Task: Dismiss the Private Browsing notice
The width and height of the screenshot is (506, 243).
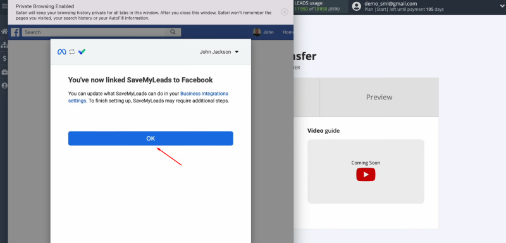Action: pyautogui.click(x=284, y=12)
